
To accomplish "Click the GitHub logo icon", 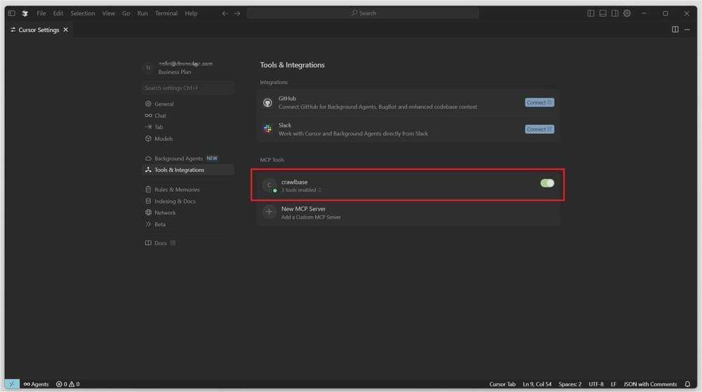I will coord(267,102).
